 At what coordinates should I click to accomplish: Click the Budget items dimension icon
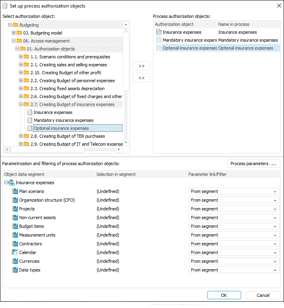[15, 226]
